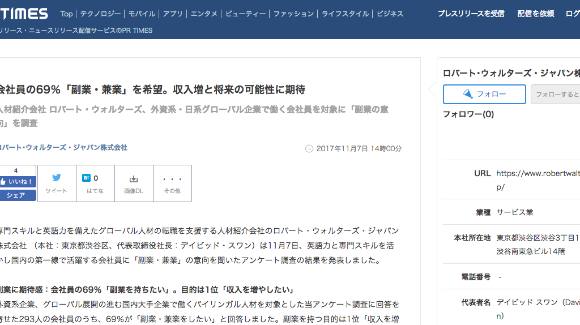Click the Facebook シェア button

click(x=18, y=195)
